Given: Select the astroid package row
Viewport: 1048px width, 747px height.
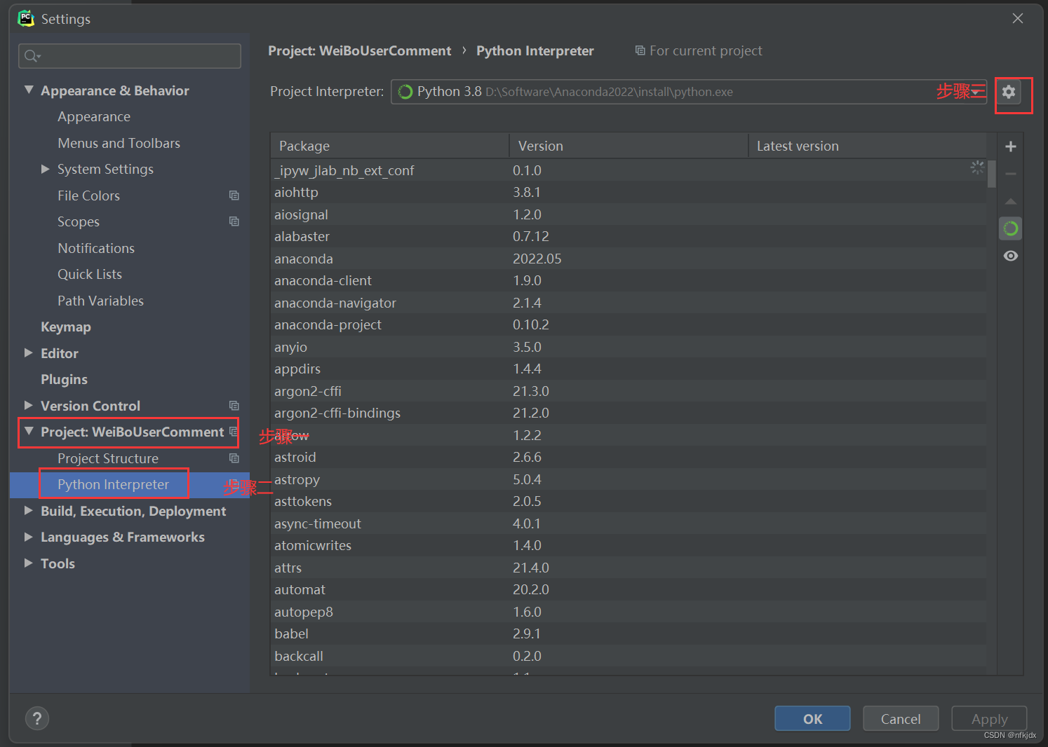Looking at the screenshot, I should pyautogui.click(x=629, y=457).
